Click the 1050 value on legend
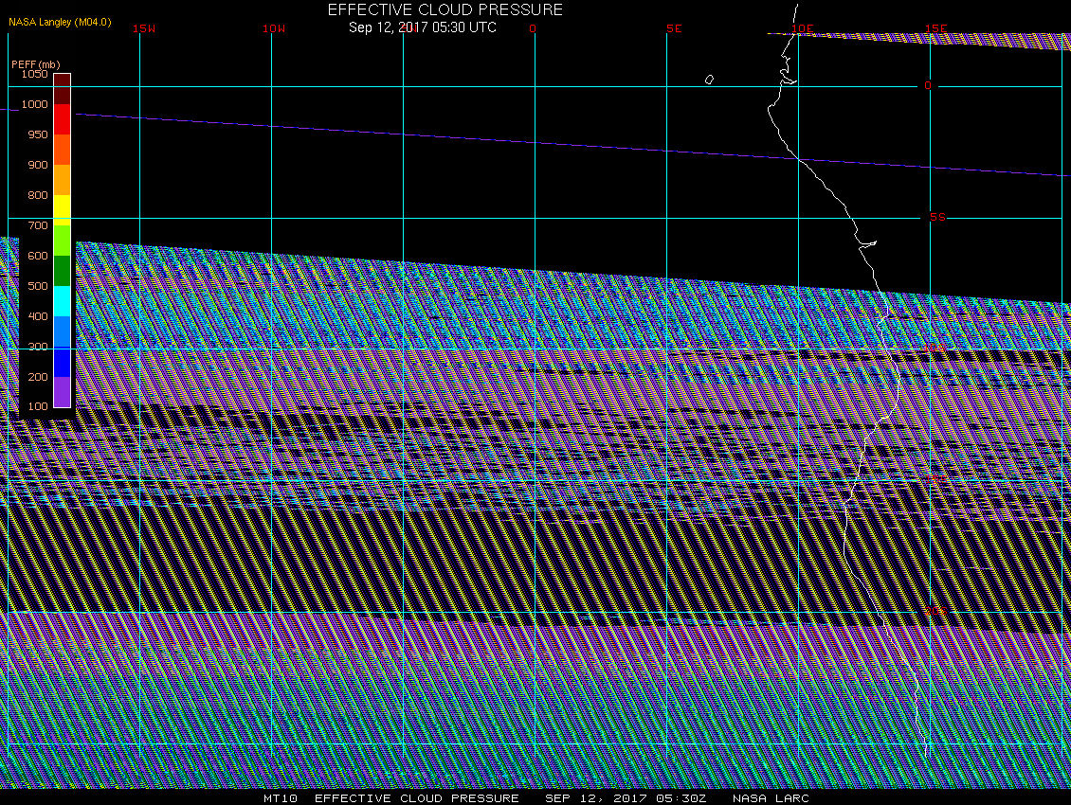This screenshot has width=1071, height=805. 35,74
